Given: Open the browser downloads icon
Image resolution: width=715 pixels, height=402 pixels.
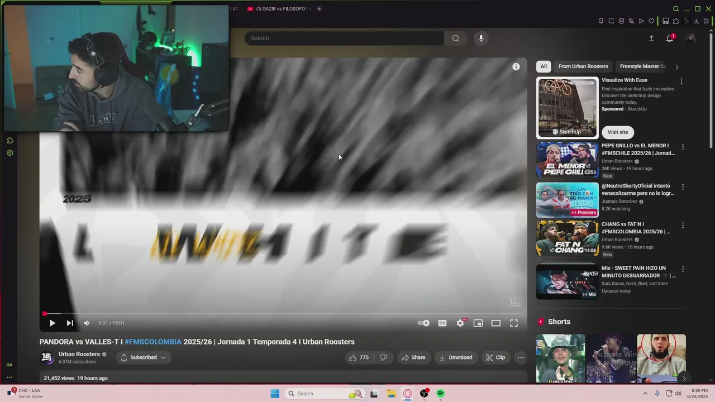Looking at the screenshot, I should coord(696,21).
